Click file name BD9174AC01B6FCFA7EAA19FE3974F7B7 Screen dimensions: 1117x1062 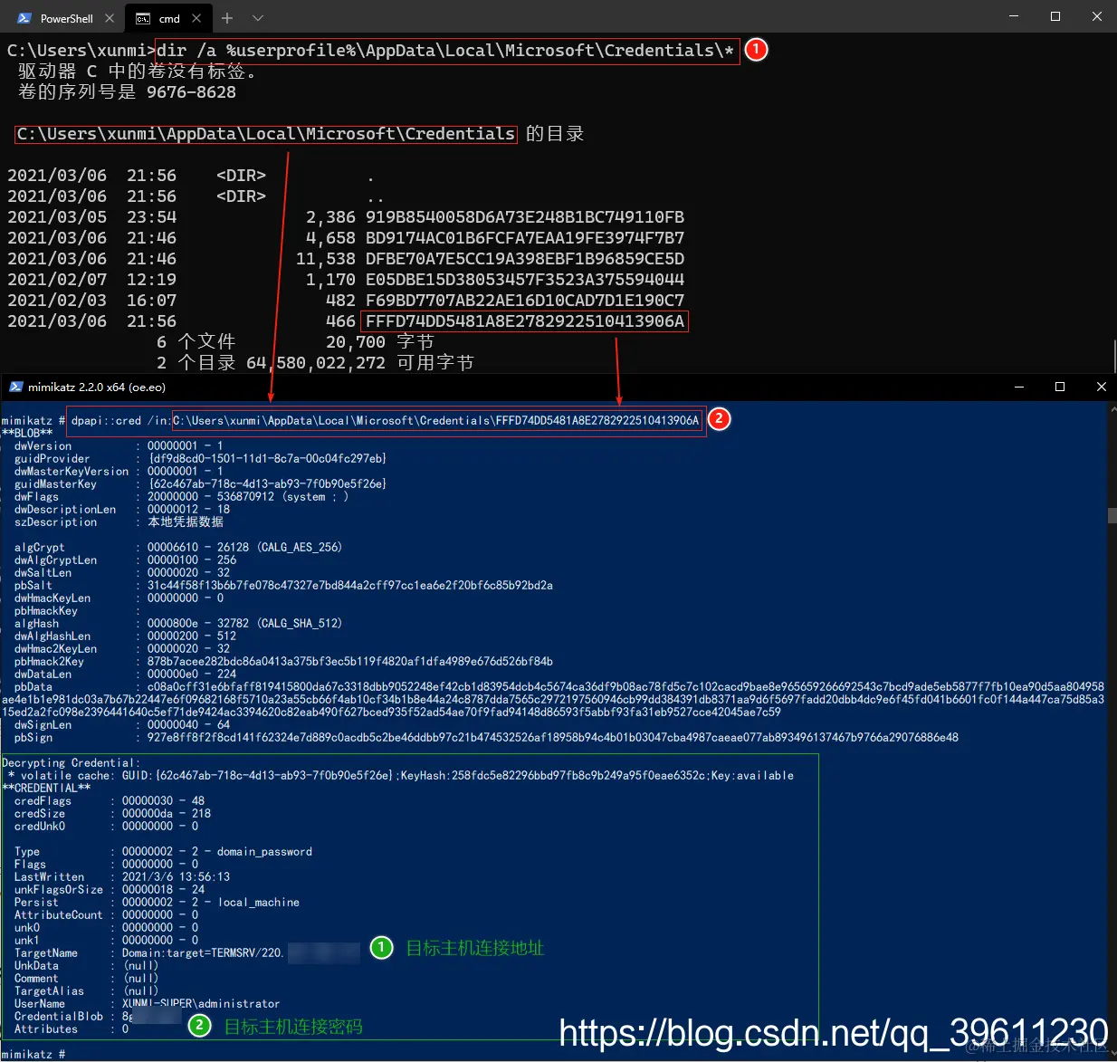click(x=525, y=238)
